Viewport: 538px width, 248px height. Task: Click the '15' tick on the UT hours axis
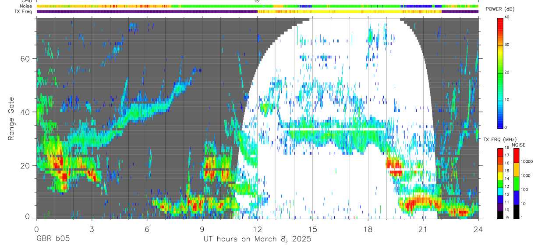[313, 229]
